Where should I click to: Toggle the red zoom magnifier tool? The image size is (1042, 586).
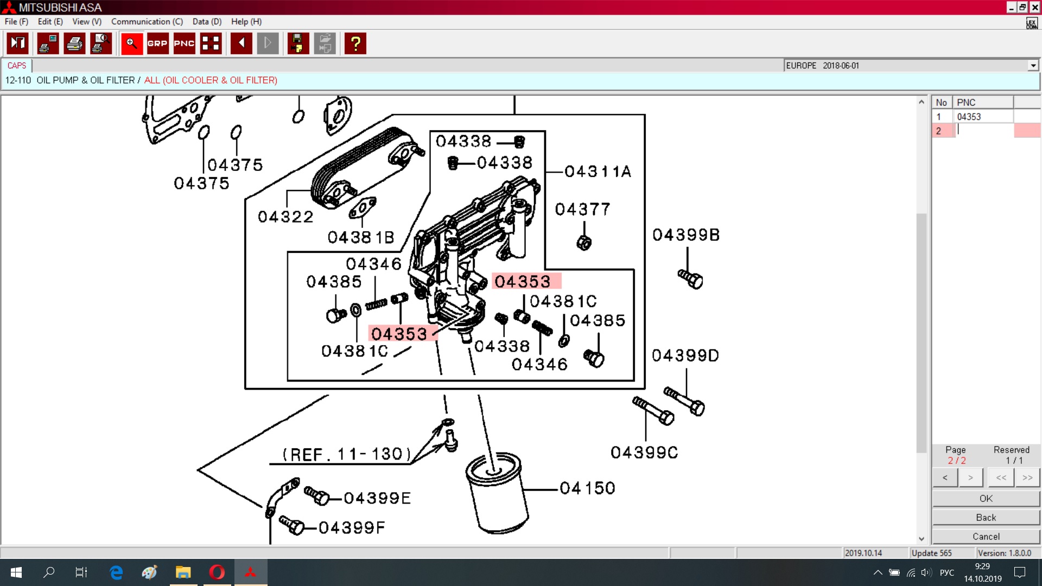point(132,43)
